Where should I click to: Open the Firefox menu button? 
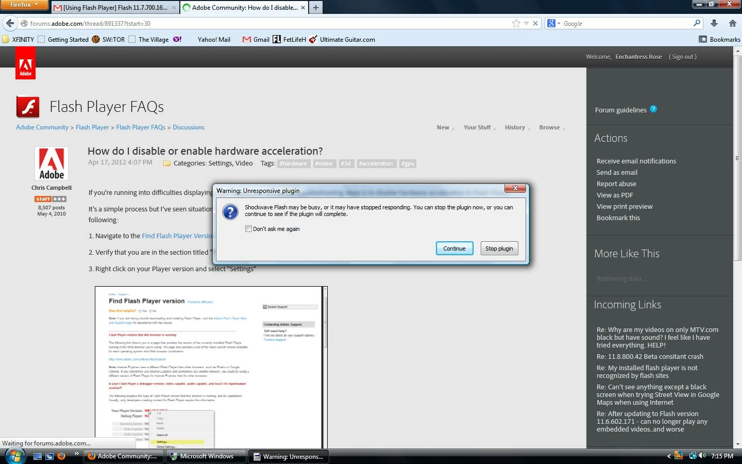coord(24,5)
